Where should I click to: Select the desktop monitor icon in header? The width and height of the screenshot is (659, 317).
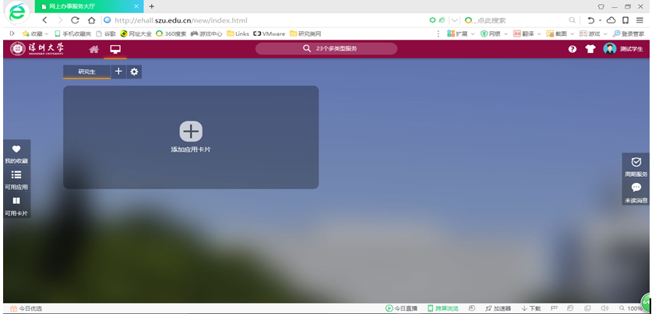[115, 49]
